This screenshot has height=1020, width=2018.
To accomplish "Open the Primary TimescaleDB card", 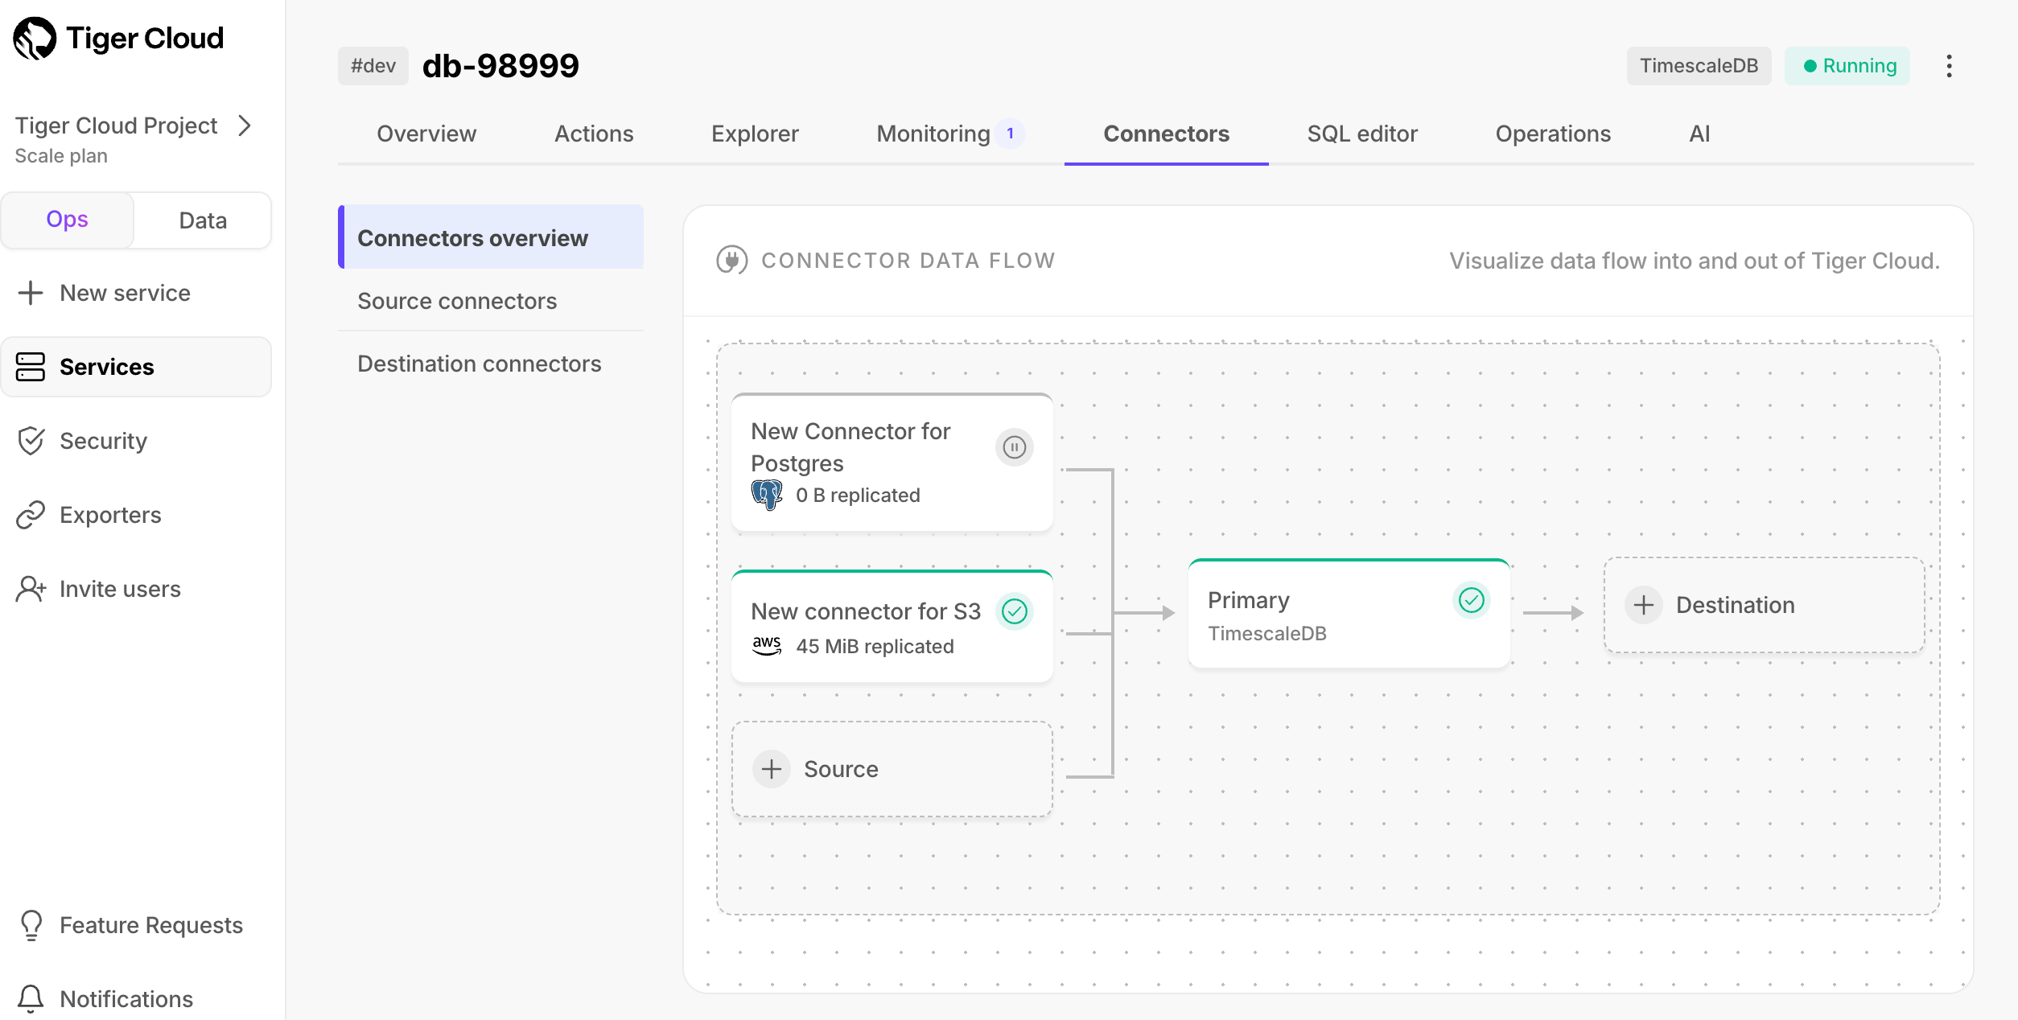I will coord(1349,614).
